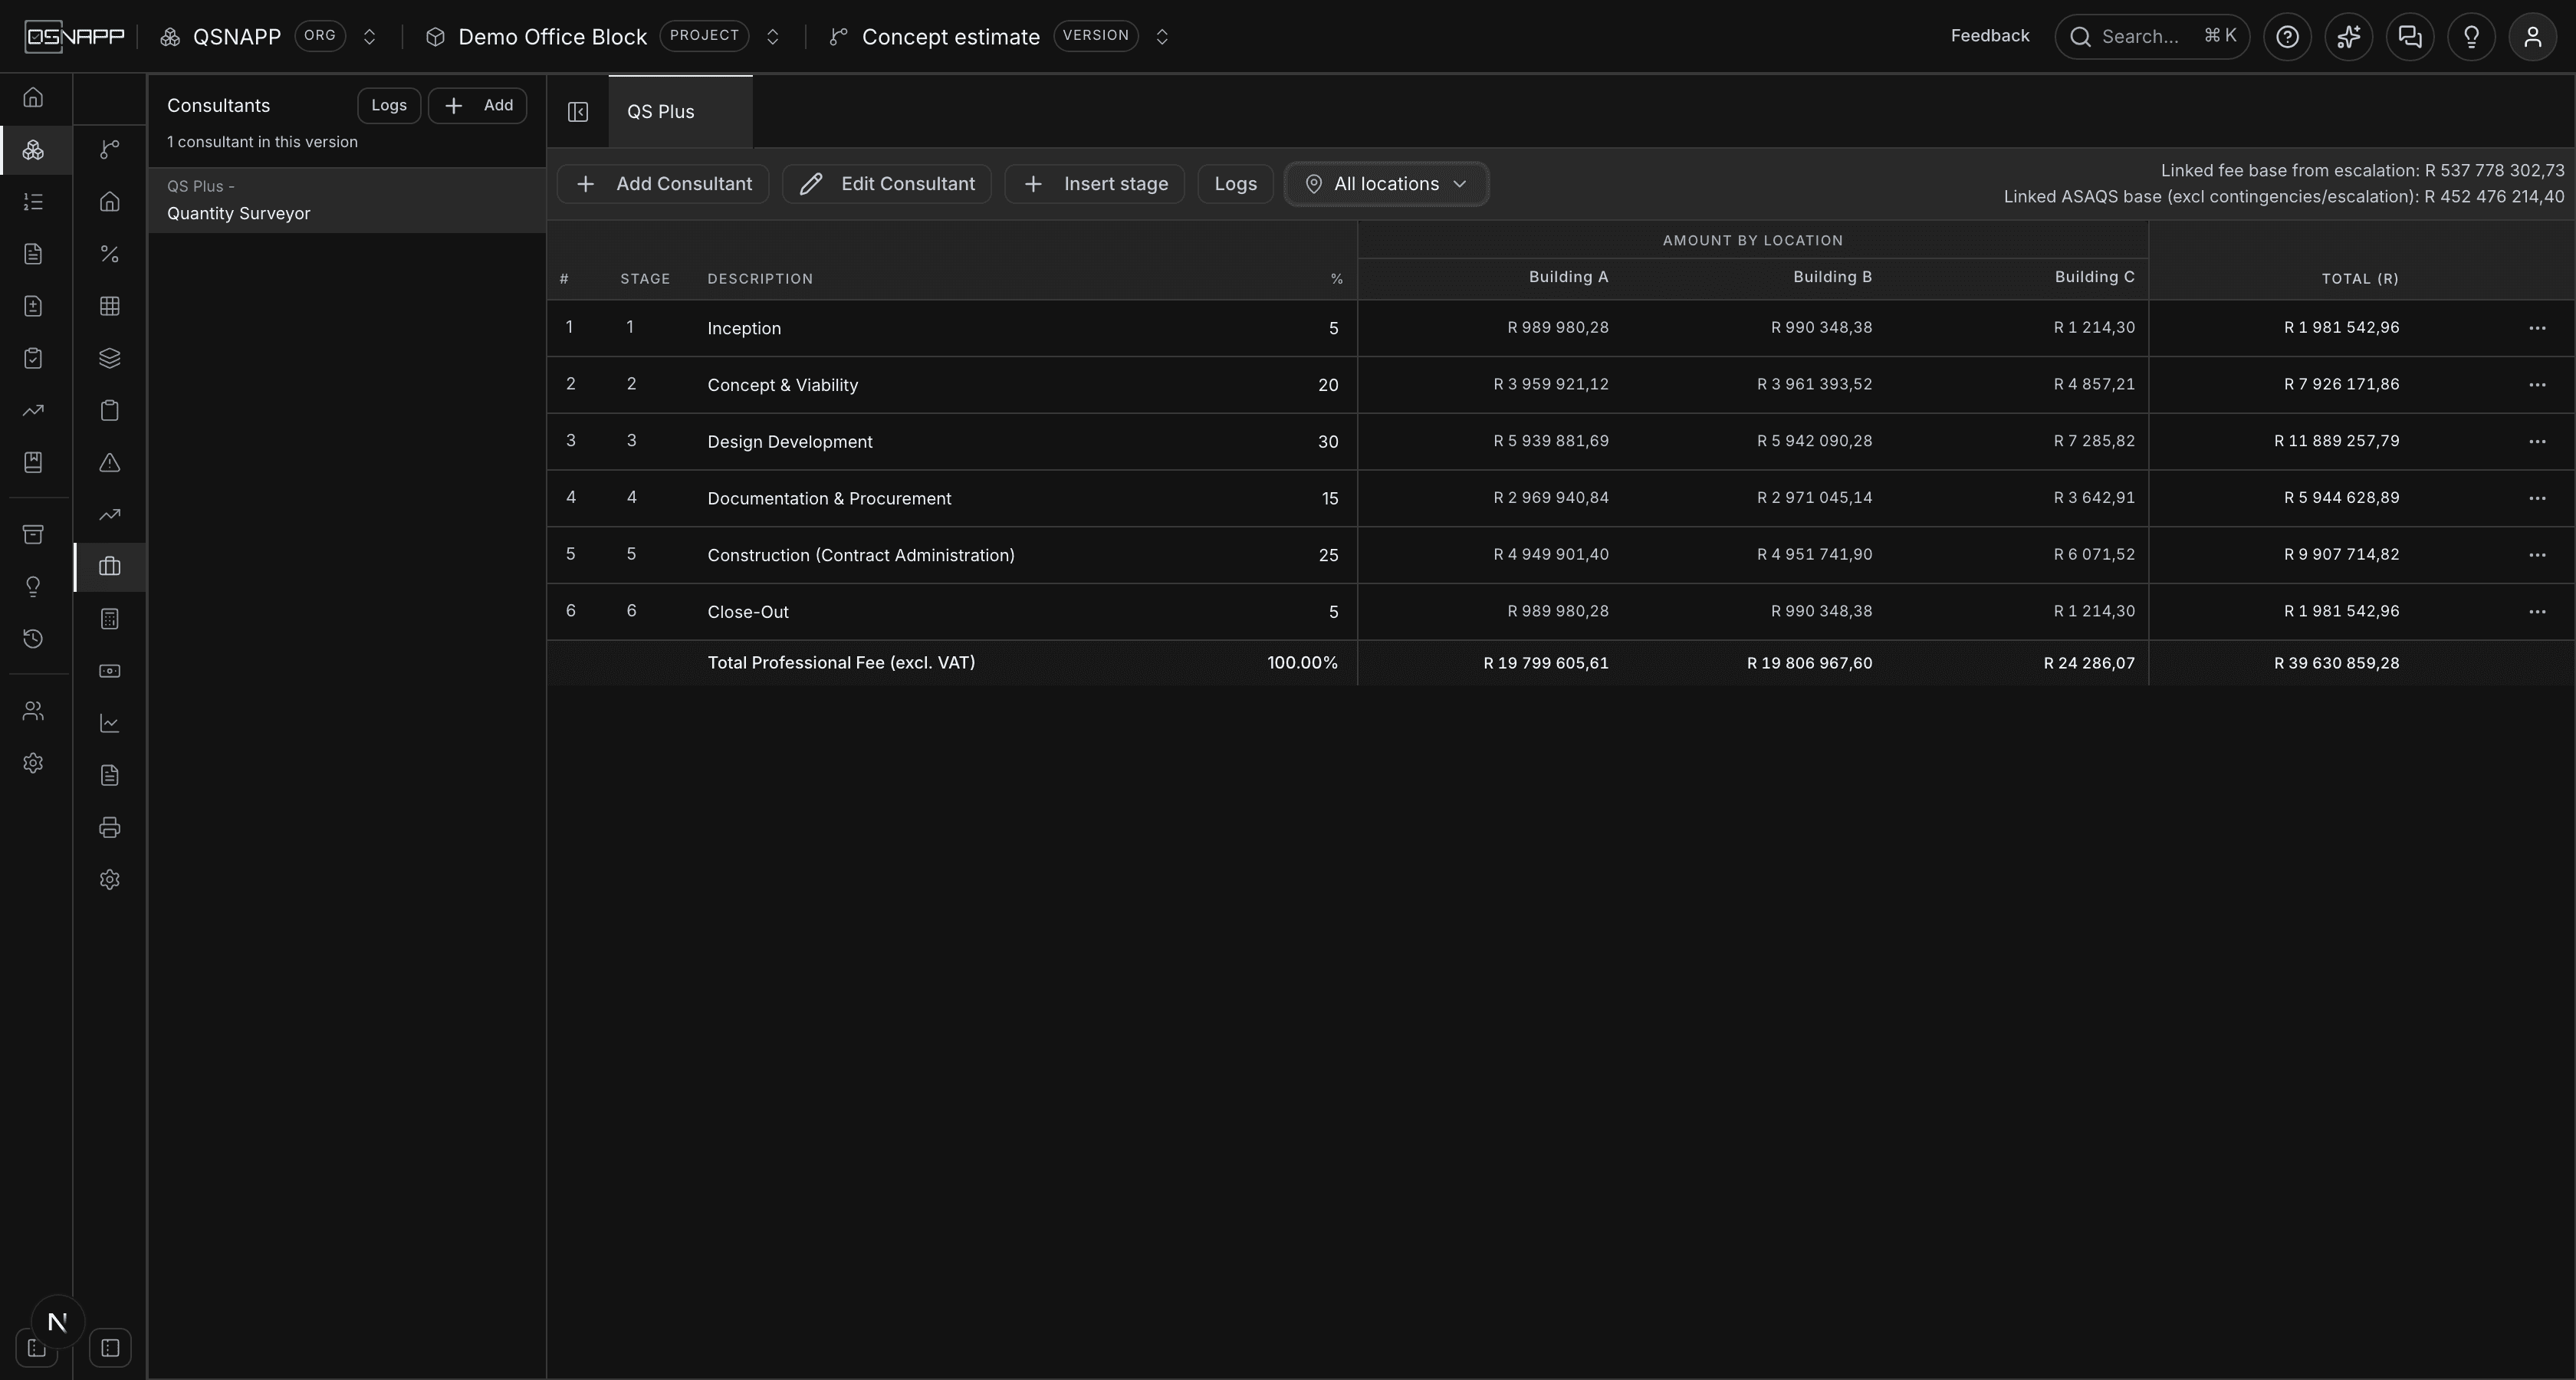Open the Demo Office Block project switcher chevrons
2576x1380 pixels.
tap(772, 37)
